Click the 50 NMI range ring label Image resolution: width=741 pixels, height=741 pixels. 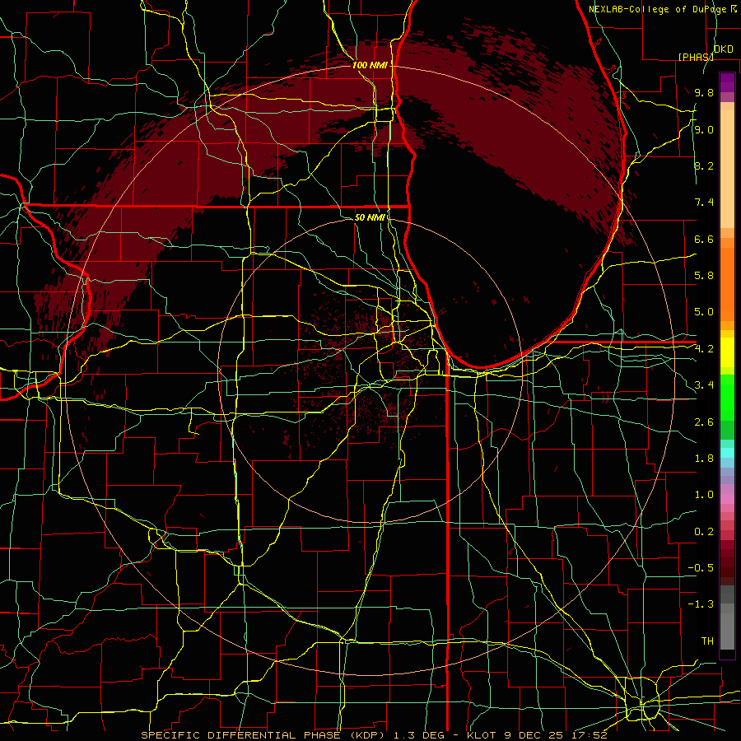point(370,217)
